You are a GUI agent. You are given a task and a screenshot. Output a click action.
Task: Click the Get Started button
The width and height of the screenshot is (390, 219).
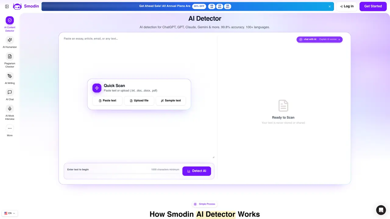click(x=373, y=6)
